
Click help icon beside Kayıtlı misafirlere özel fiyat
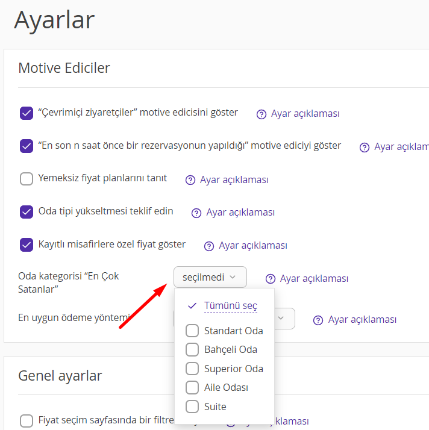[x=209, y=246]
